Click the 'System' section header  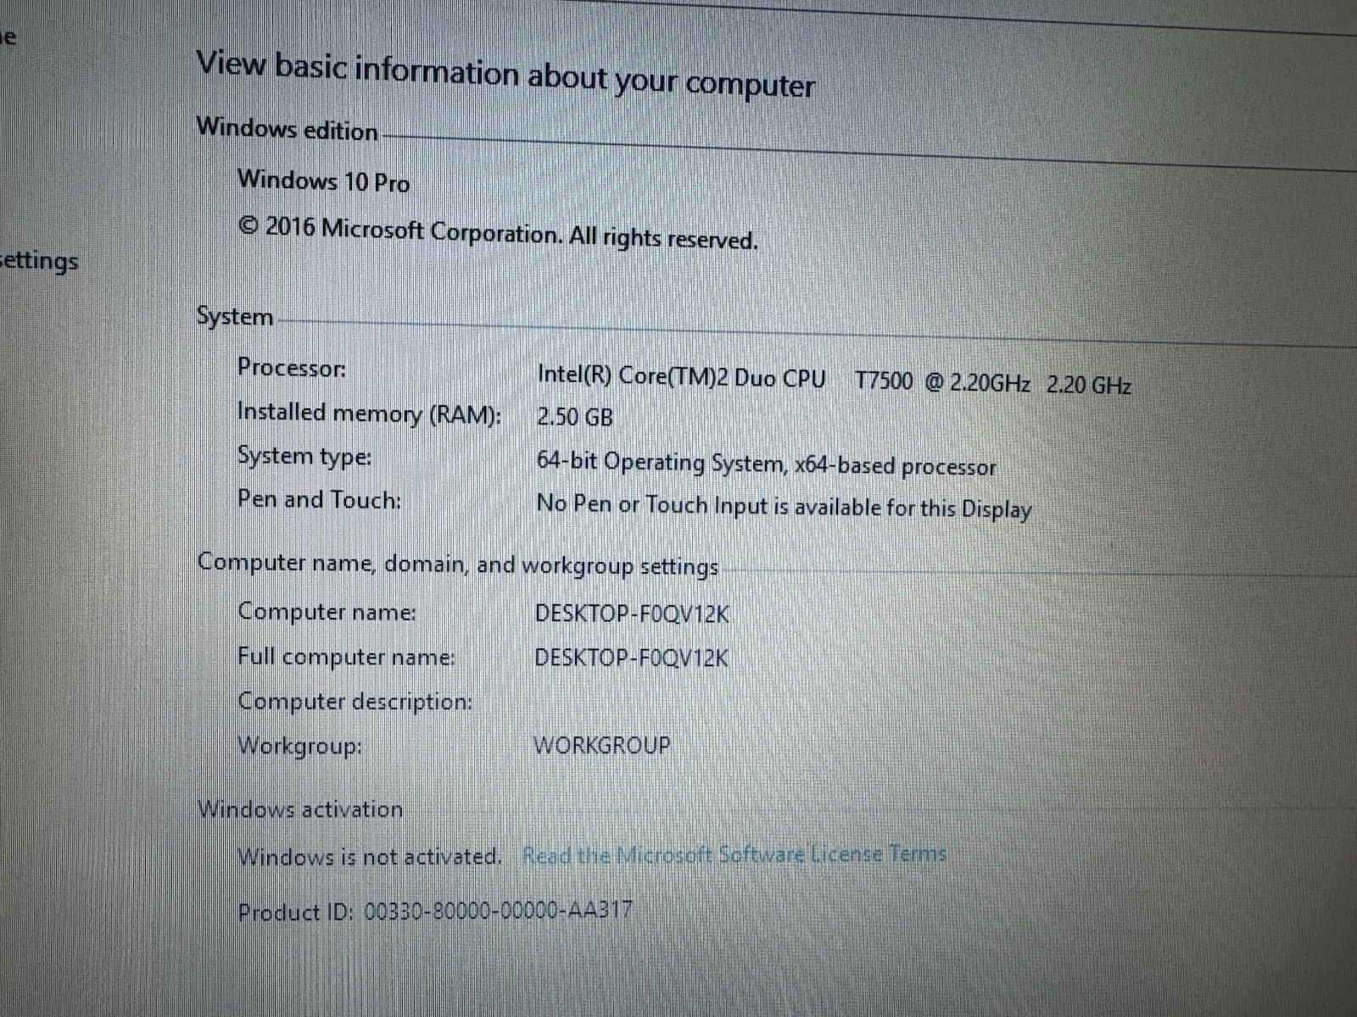[235, 316]
